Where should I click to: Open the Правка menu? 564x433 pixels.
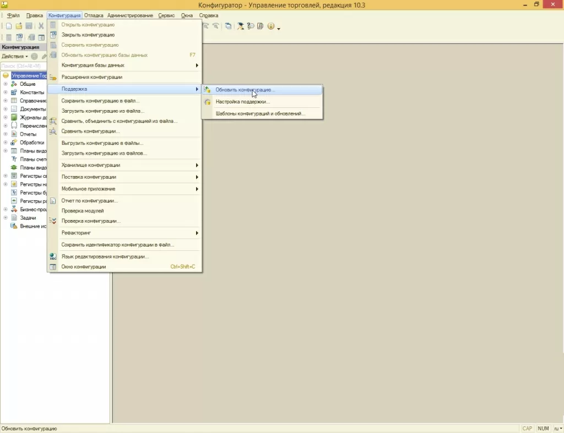(35, 15)
